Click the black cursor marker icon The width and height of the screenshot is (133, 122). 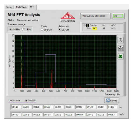pyautogui.click(x=87, y=25)
